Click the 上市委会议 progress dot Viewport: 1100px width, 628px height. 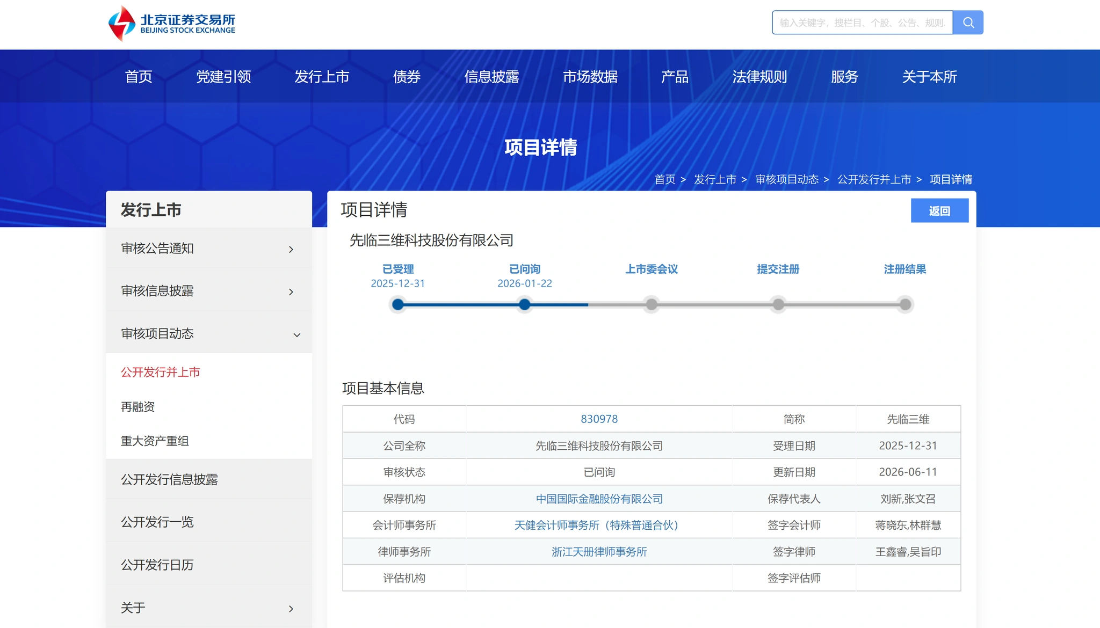(652, 305)
